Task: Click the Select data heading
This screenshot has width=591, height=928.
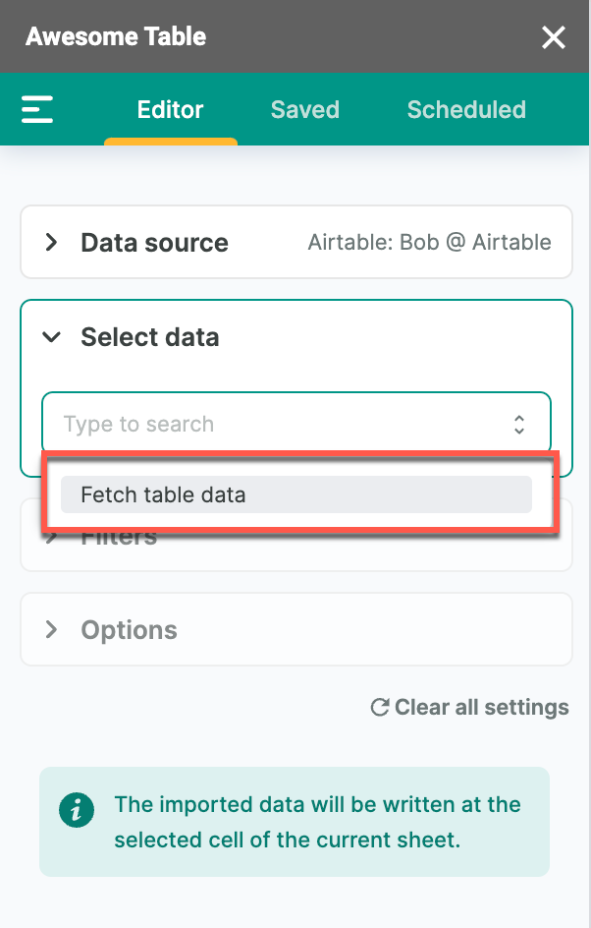Action: tap(150, 337)
